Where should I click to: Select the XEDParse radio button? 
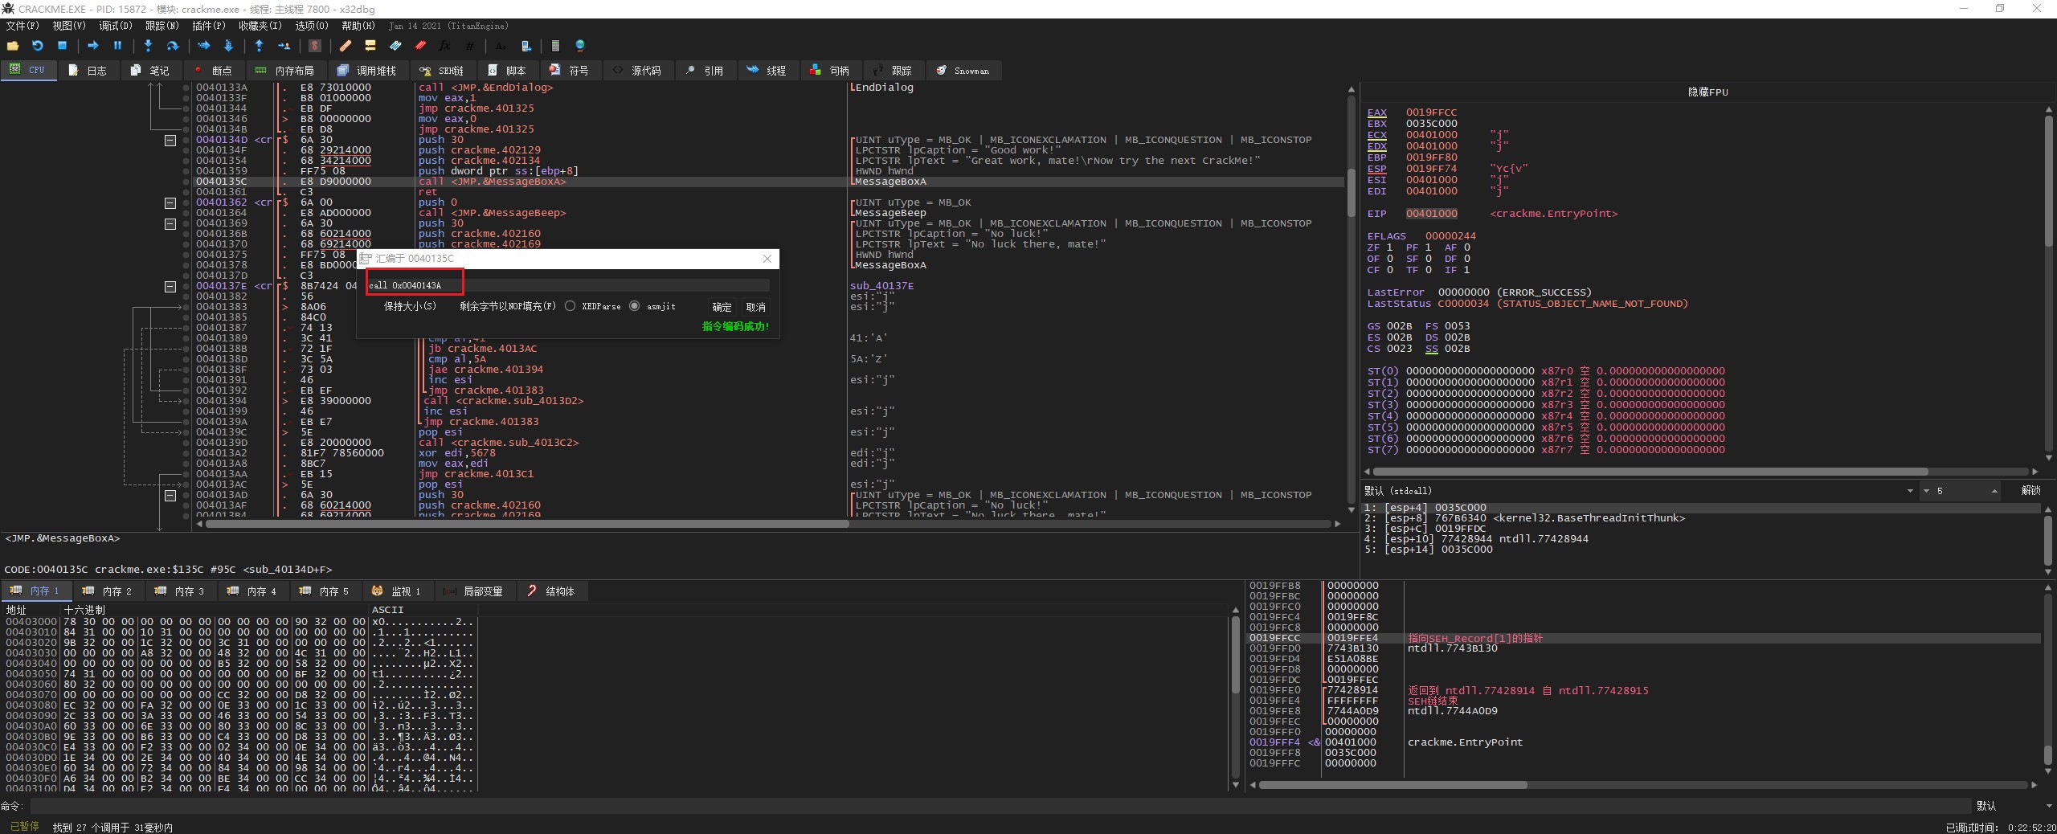pyautogui.click(x=570, y=306)
